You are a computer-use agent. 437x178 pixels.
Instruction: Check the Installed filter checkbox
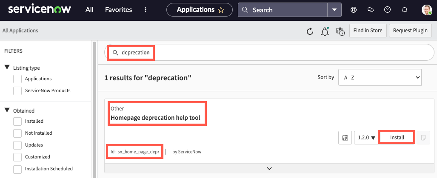[17, 121]
